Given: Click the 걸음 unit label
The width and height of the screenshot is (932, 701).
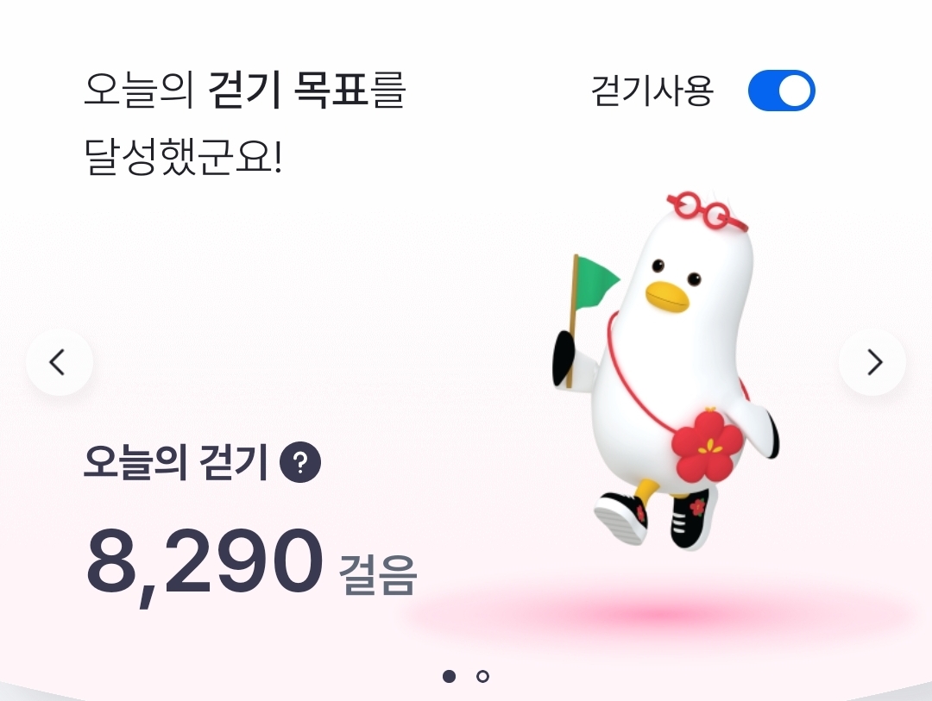Looking at the screenshot, I should click(x=378, y=574).
